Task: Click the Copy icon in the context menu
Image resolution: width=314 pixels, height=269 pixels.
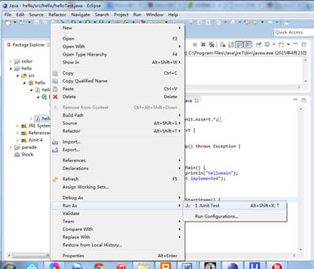Action: [x=55, y=73]
